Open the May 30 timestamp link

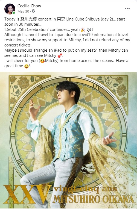[23, 11]
